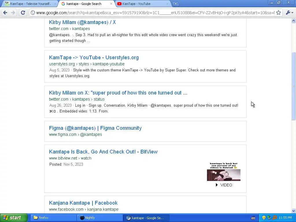This screenshot has height=222, width=296.
Task: Click the on-screen keyboard tray icon
Action: pos(253,218)
